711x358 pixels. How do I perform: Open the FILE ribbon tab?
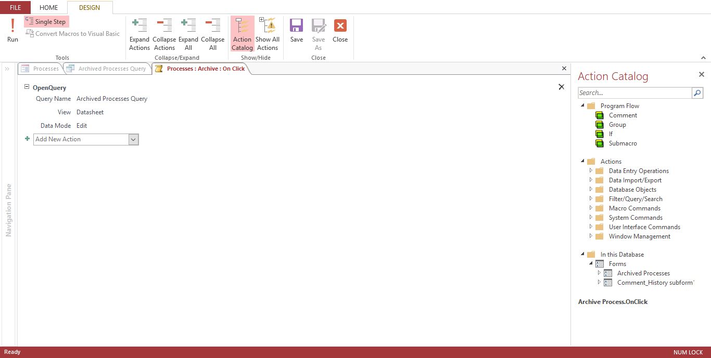click(16, 8)
